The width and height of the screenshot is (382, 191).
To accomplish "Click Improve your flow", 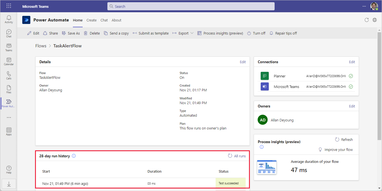I will point(336,150).
